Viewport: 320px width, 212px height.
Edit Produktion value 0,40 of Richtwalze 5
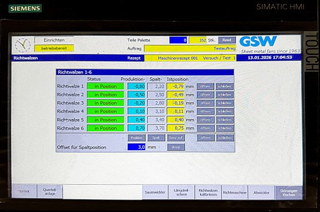coord(137,120)
